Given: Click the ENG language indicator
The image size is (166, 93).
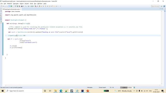Looking at the screenshot, I should tap(150, 91).
